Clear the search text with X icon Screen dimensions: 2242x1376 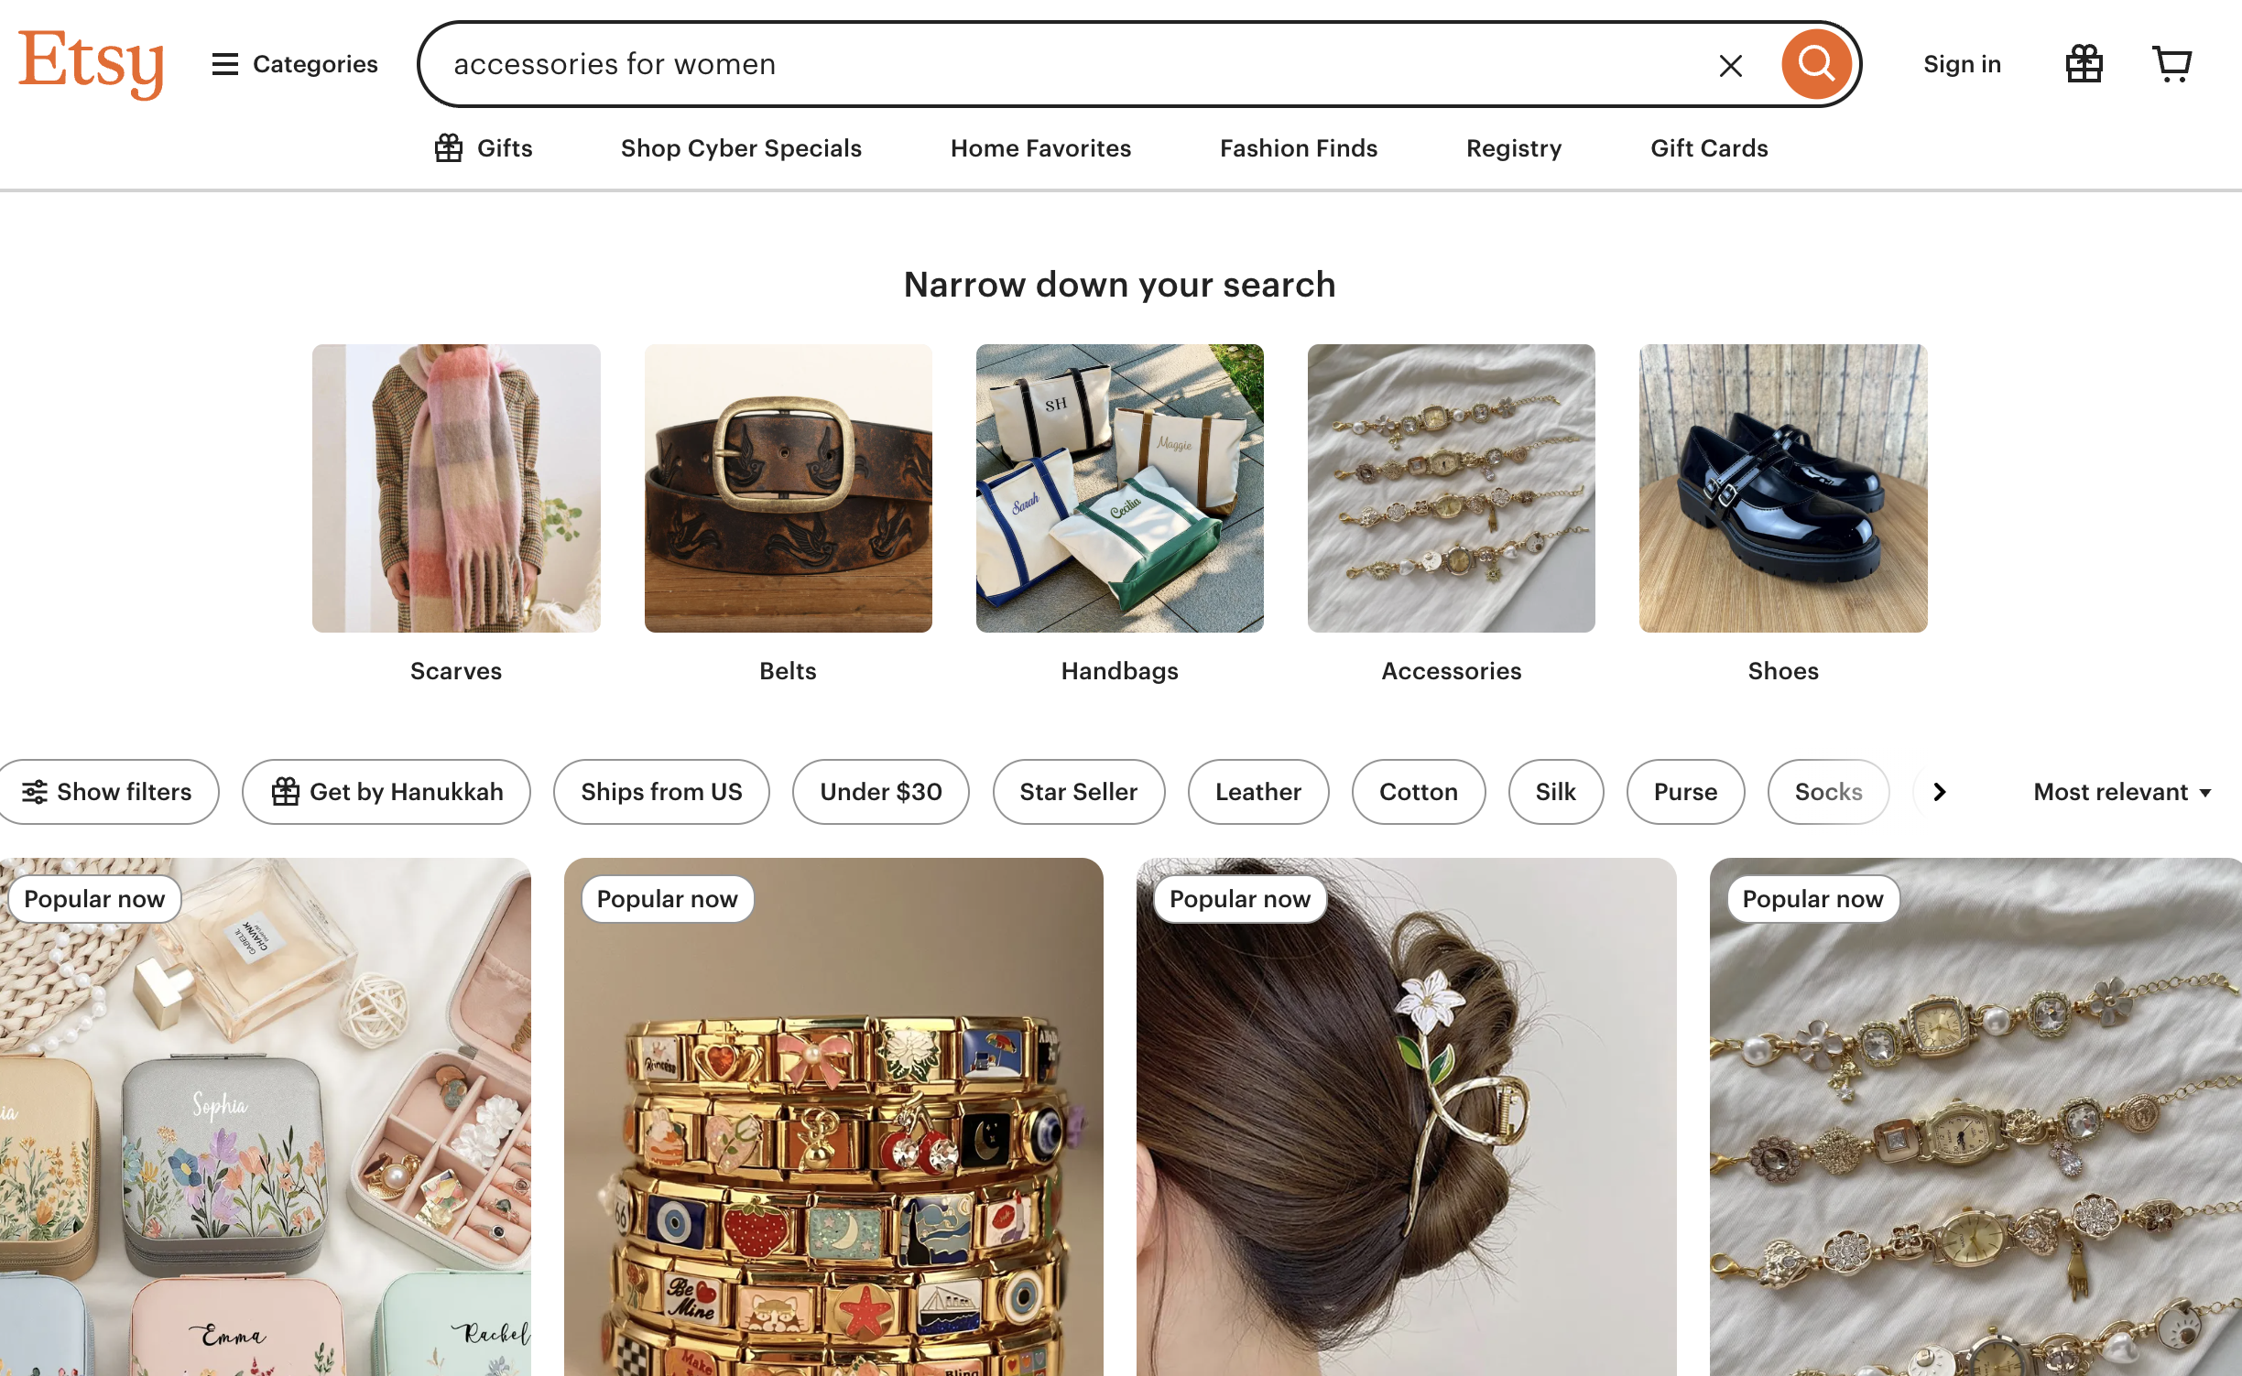click(1730, 65)
